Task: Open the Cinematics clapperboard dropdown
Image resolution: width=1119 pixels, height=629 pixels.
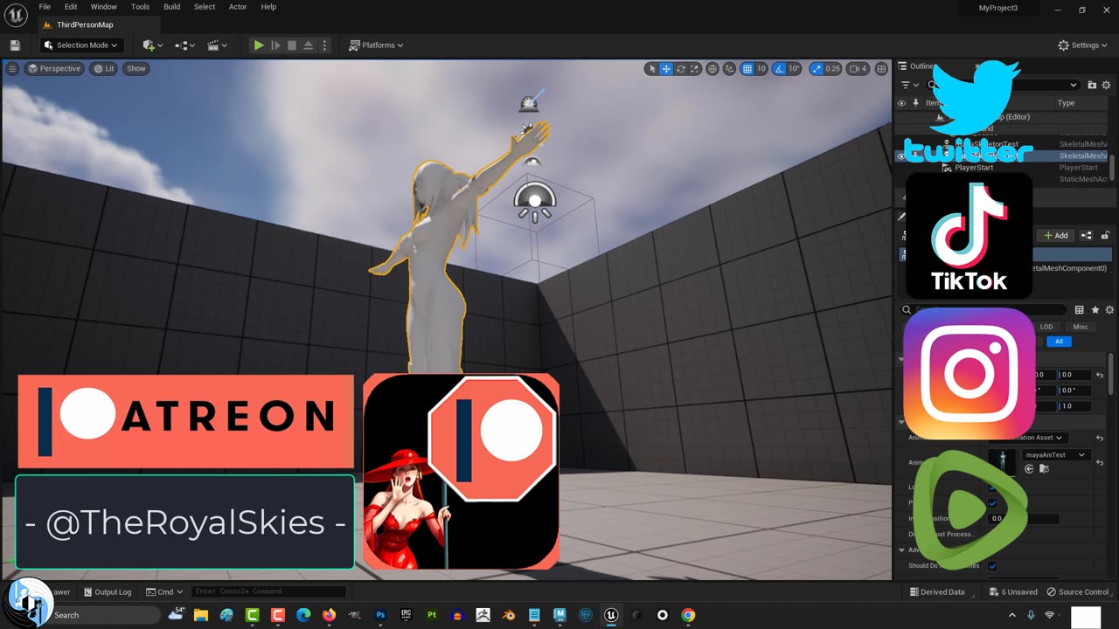Action: pyautogui.click(x=217, y=45)
